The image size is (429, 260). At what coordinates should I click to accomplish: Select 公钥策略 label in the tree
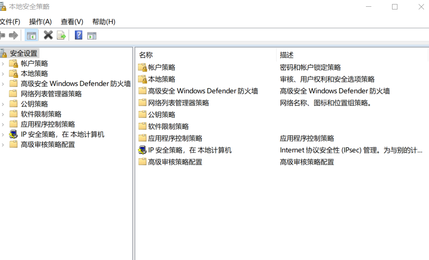click(x=34, y=104)
